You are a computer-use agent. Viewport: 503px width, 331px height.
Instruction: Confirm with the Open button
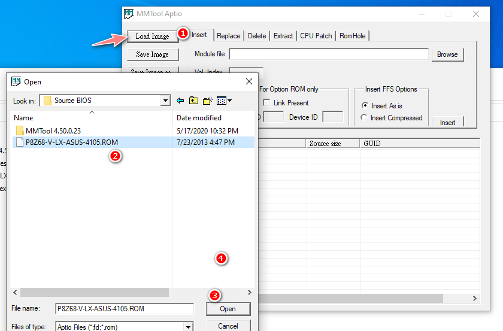[x=228, y=309]
